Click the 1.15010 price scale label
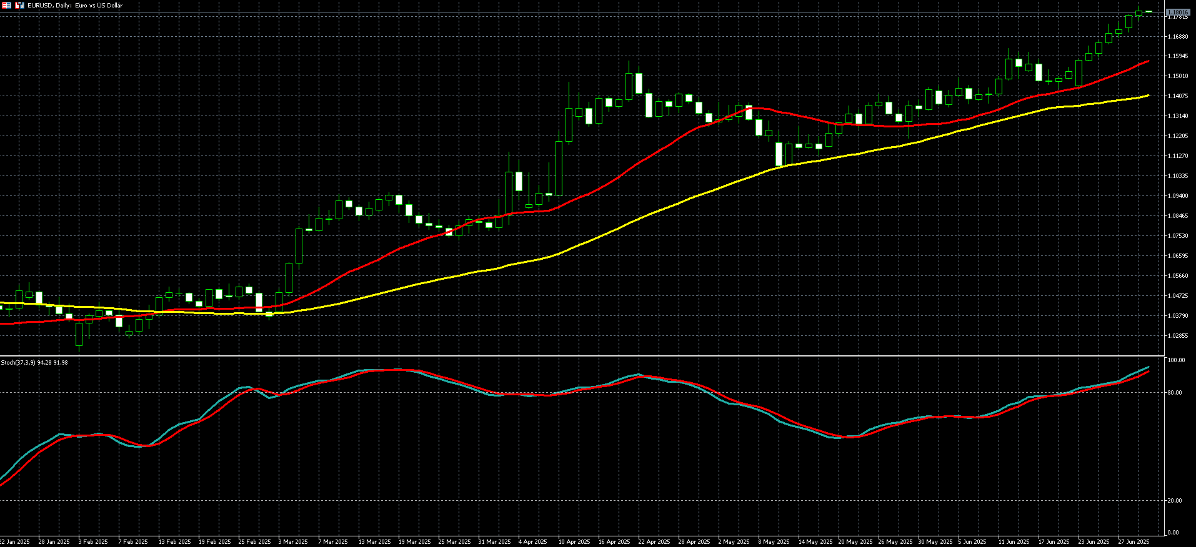The height and width of the screenshot is (547, 1196). 1178,76
